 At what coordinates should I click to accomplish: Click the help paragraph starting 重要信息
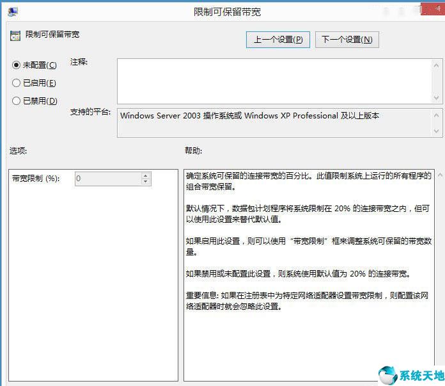coord(307,301)
